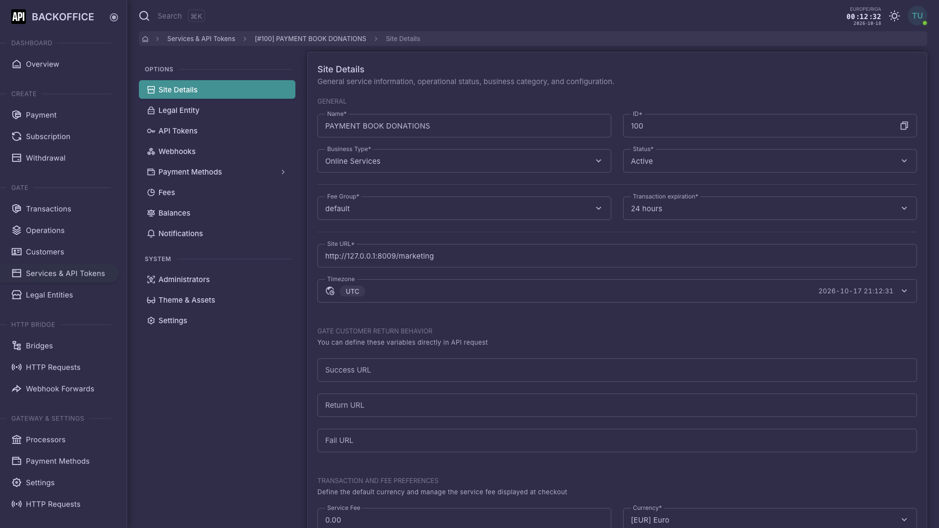Open the TU user avatar menu
This screenshot has height=528, width=939.
coord(917,16)
